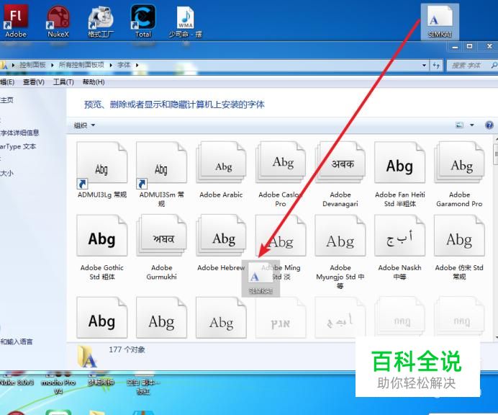The image size is (498, 415).
Task: Open the Nuke 8.0v3 desktop shortcut
Action: tap(17, 378)
